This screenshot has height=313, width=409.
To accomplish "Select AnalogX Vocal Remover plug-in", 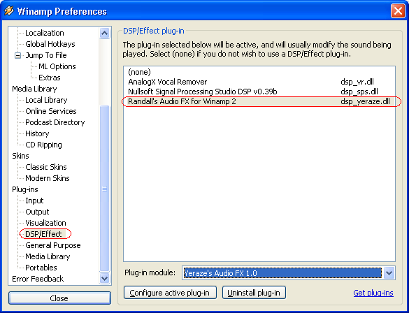I will [x=259, y=82].
